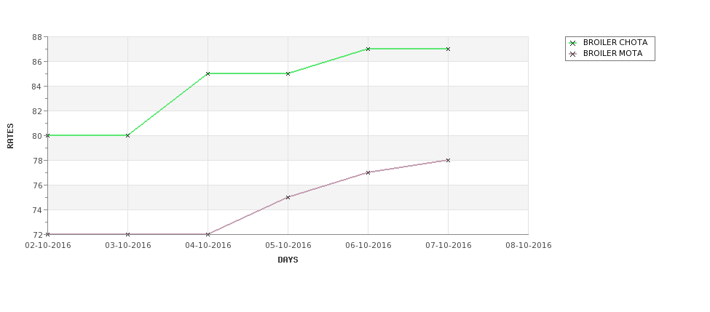The image size is (710, 312).
Task: Select the BROILER MOTA point on 05-10-2016
Action: click(x=288, y=197)
